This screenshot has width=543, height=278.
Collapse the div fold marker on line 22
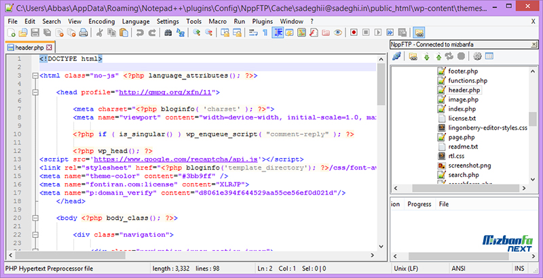pos(35,235)
